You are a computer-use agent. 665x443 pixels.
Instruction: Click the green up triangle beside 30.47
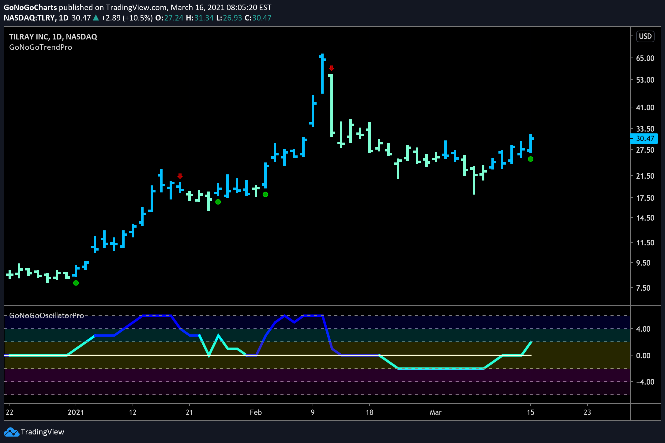[96, 18]
